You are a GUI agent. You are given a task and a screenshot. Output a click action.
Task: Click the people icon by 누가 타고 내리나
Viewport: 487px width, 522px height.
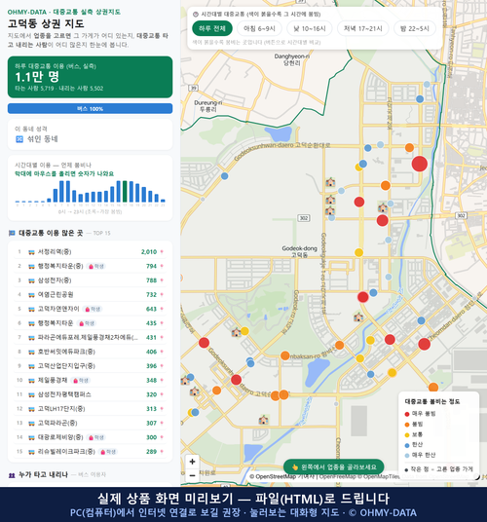tap(12, 475)
